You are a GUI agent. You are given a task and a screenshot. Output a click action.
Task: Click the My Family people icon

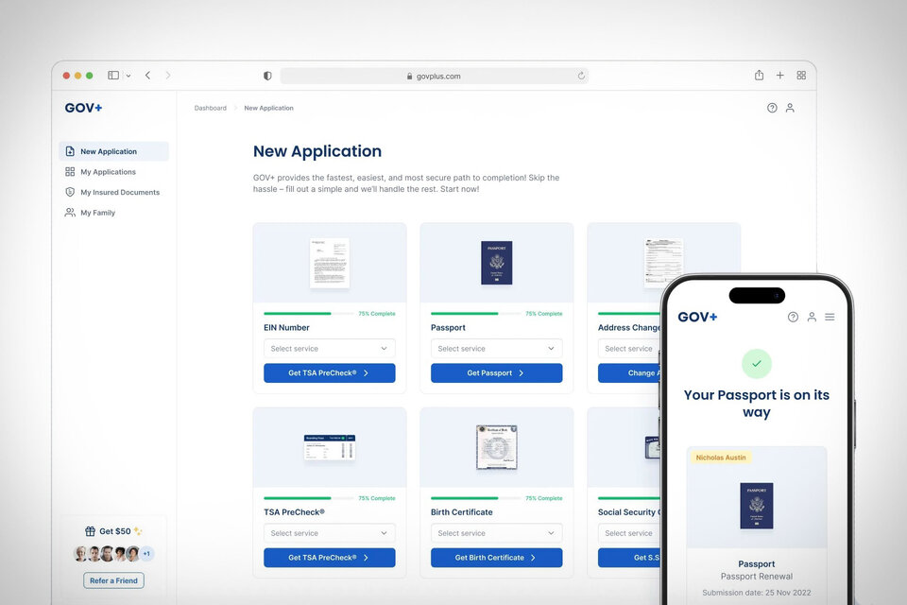pos(70,213)
